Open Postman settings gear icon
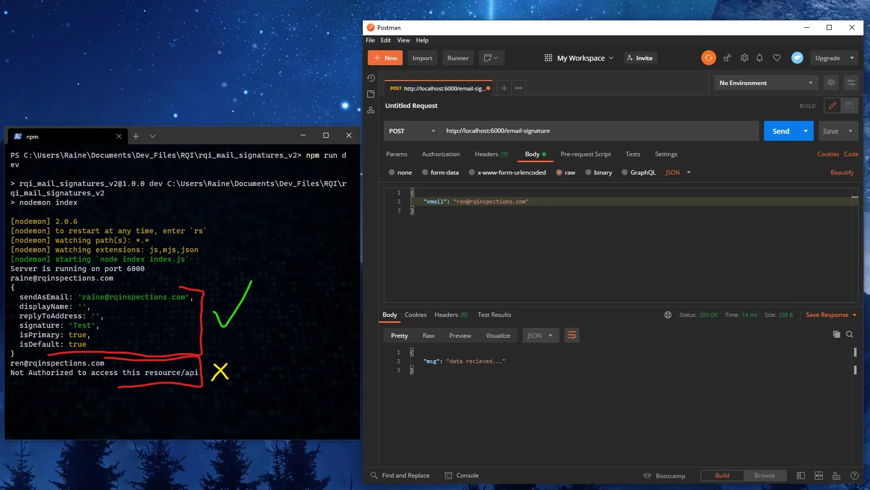This screenshot has height=490, width=870. pos(744,58)
